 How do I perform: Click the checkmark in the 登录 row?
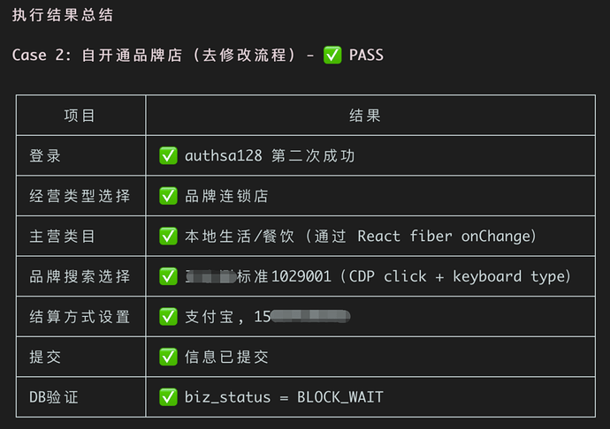169,155
